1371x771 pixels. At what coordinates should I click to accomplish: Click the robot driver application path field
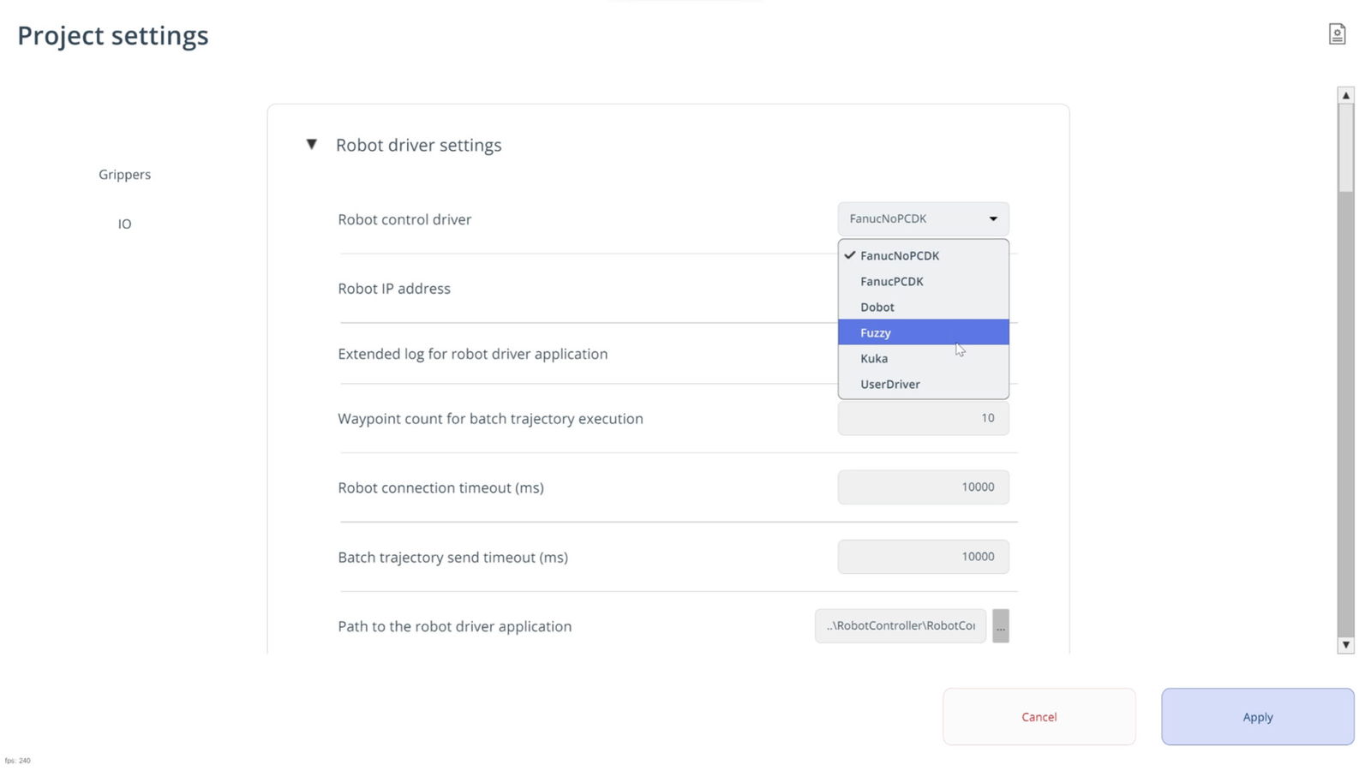(x=900, y=626)
